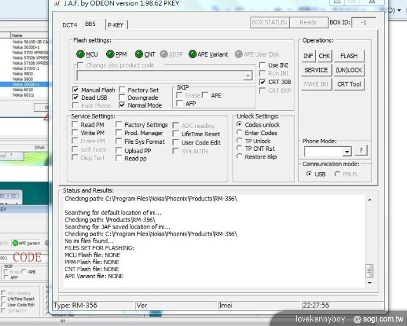
Task: Click the 'No ini files found...' log line
Action: (x=89, y=241)
